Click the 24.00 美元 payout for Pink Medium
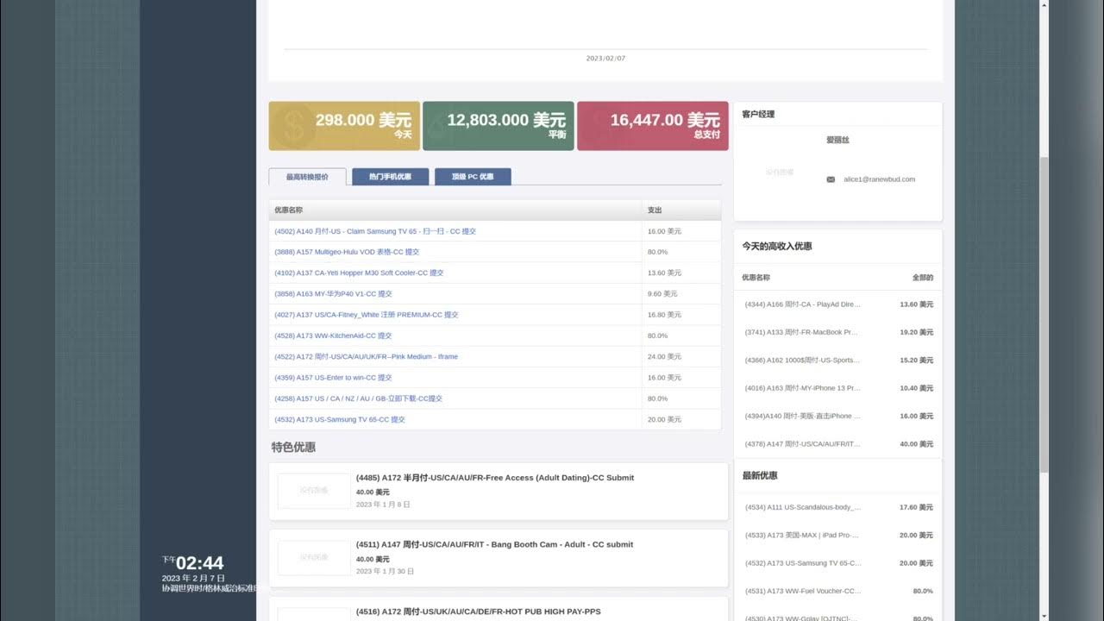The height and width of the screenshot is (621, 1104). tap(664, 356)
